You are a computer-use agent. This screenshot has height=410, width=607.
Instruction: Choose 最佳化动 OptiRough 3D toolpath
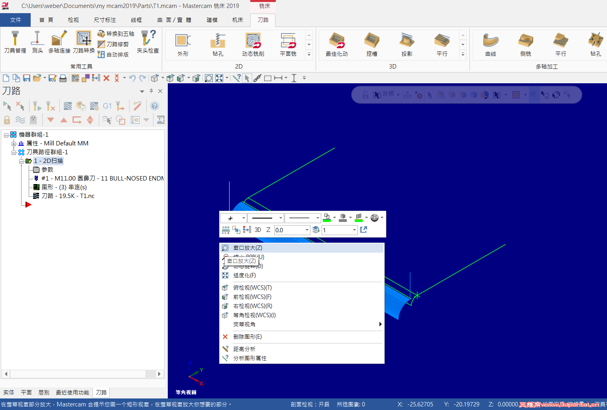pos(337,45)
